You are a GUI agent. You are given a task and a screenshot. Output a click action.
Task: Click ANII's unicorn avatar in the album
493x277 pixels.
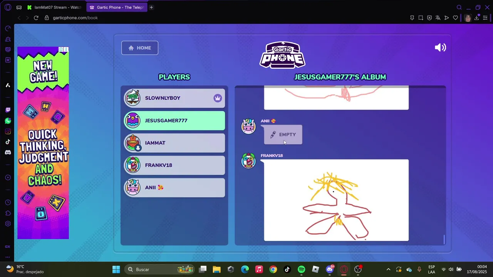point(248,126)
